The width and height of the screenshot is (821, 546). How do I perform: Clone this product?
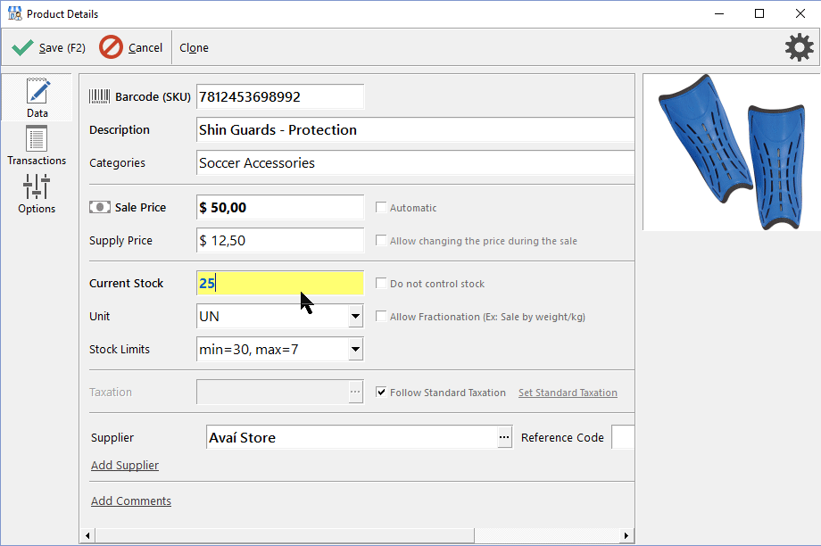[x=195, y=48]
